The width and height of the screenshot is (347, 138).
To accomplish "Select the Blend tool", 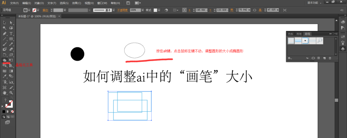I will coord(11,76).
